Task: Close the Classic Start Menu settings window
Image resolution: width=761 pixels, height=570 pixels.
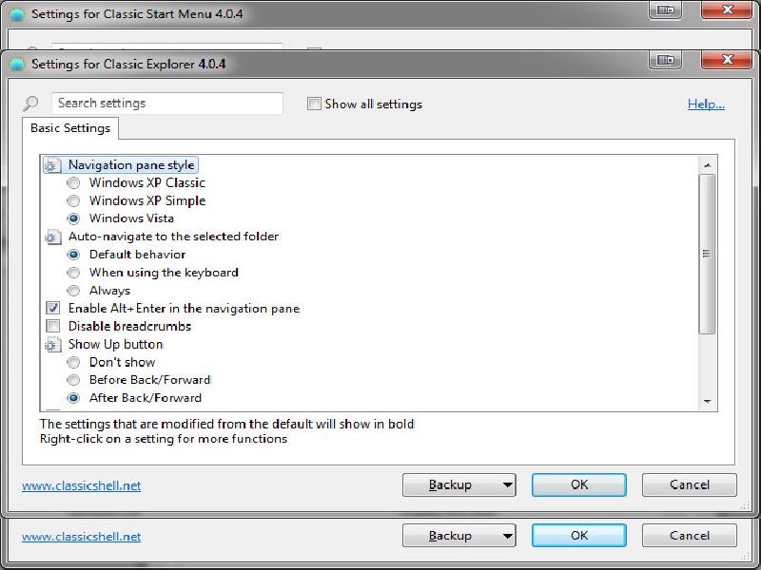Action: 727,10
